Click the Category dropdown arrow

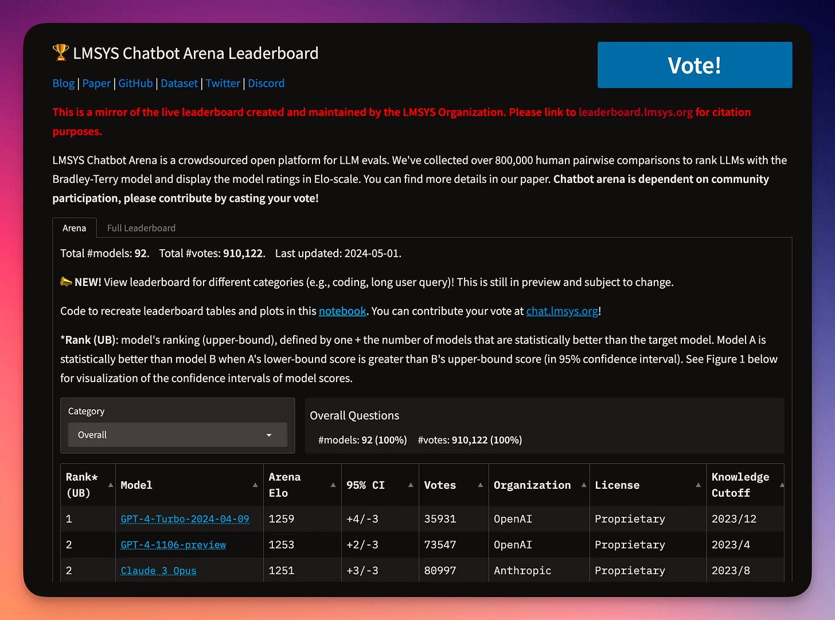[269, 435]
